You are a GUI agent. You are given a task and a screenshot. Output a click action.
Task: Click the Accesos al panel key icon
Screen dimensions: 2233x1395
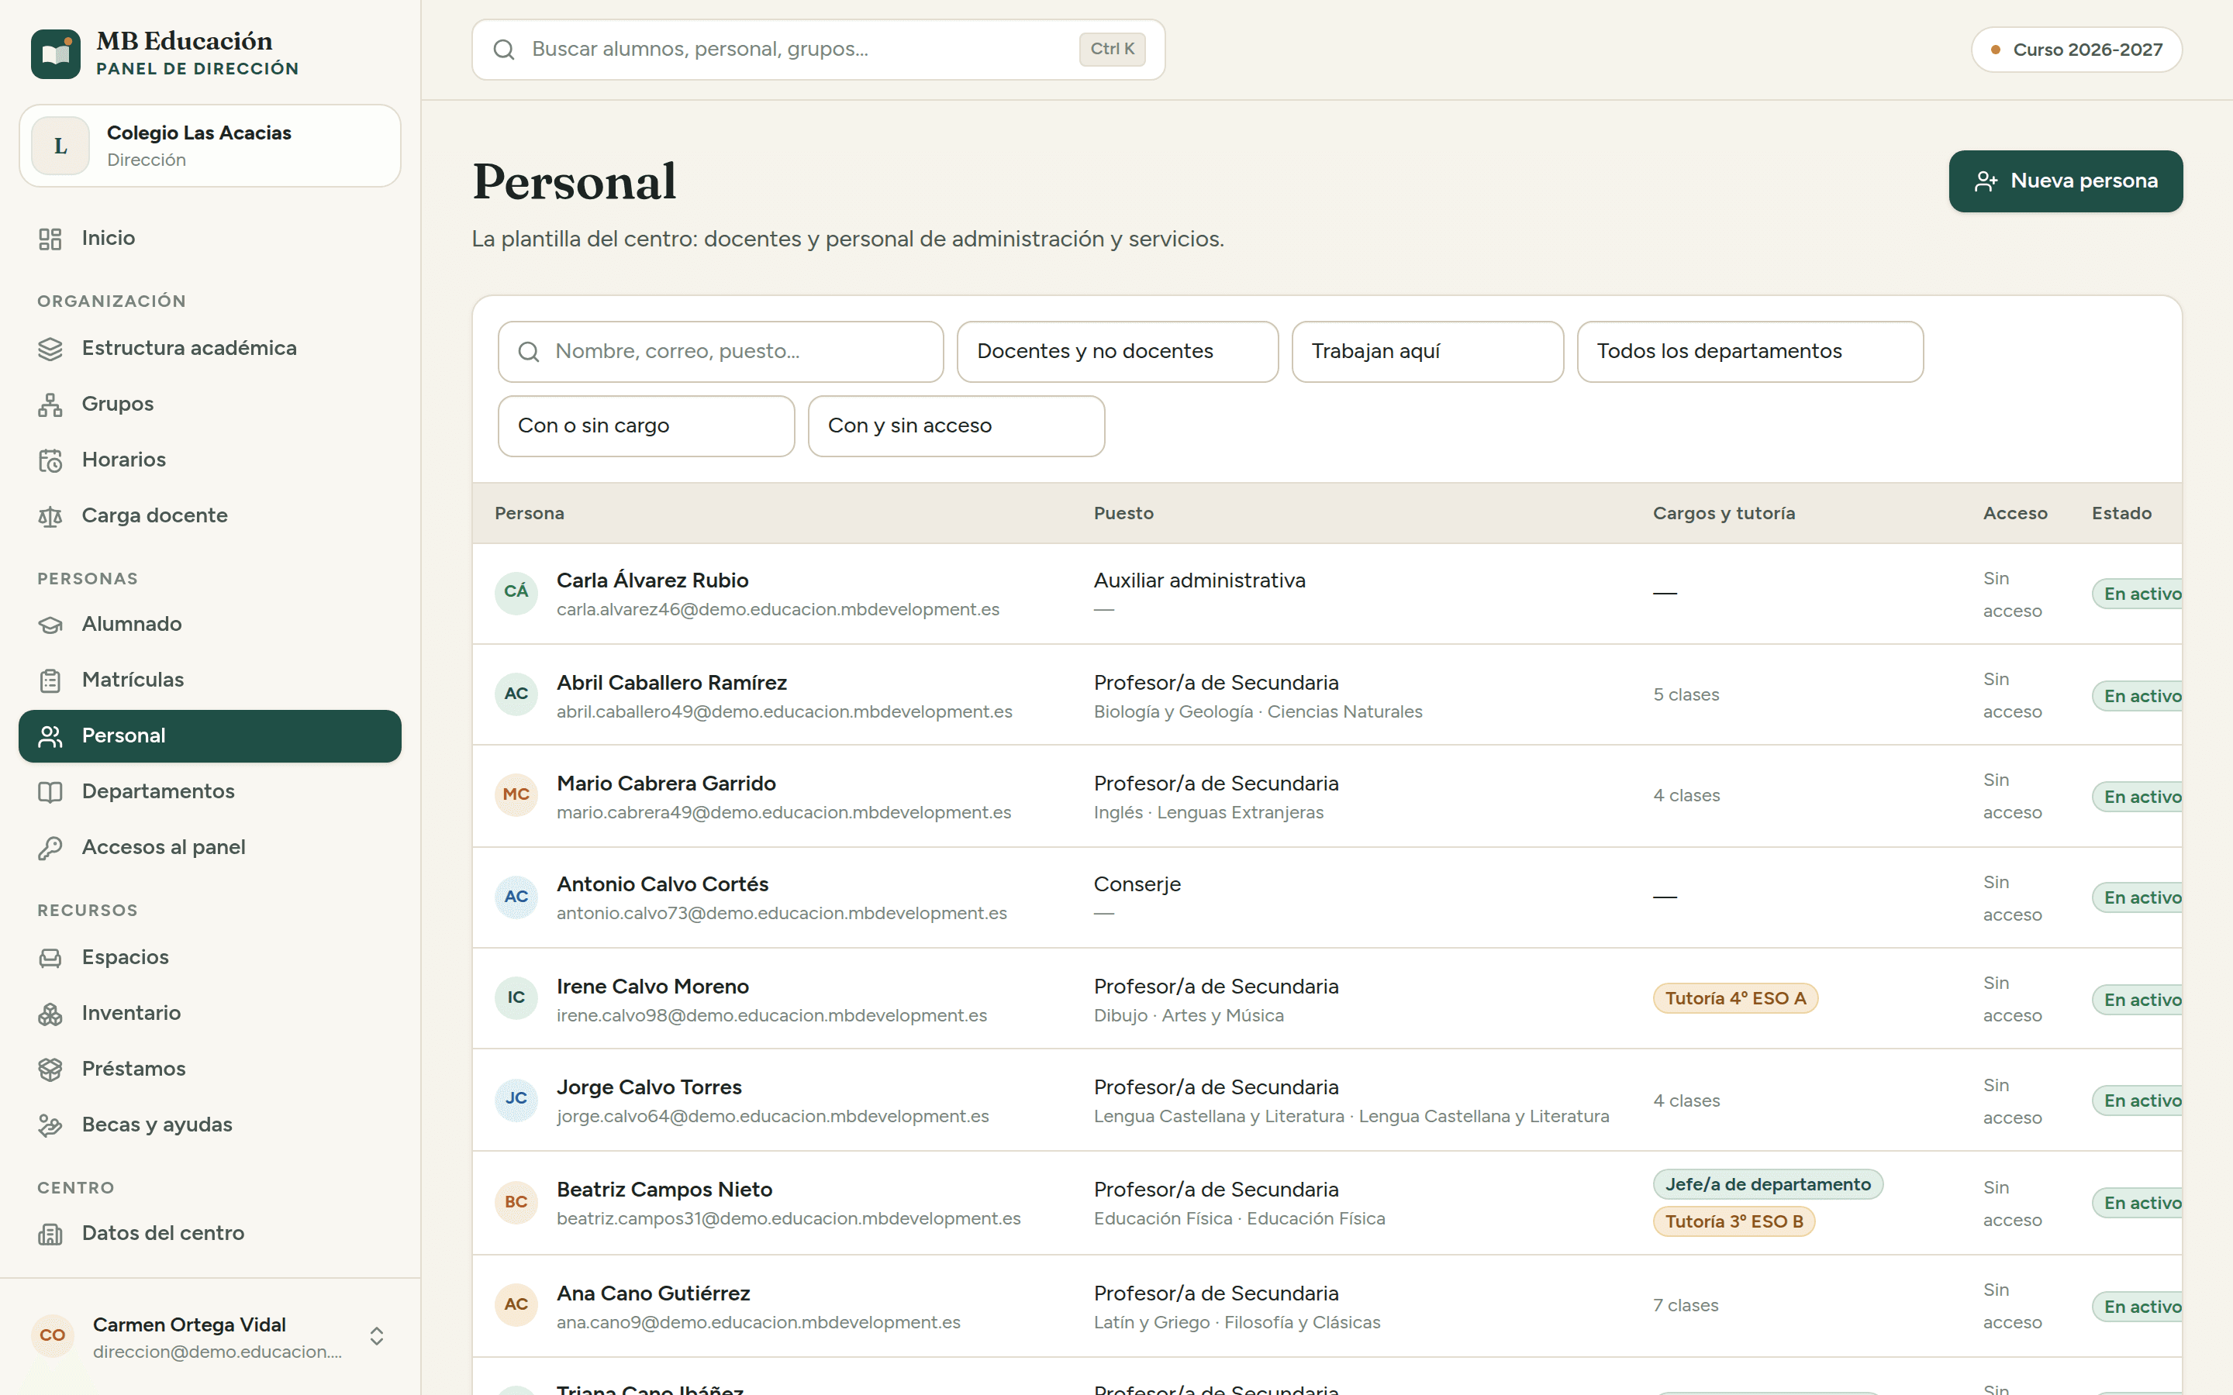50,848
